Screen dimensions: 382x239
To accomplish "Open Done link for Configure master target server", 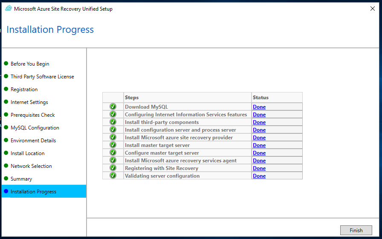I will [x=259, y=153].
